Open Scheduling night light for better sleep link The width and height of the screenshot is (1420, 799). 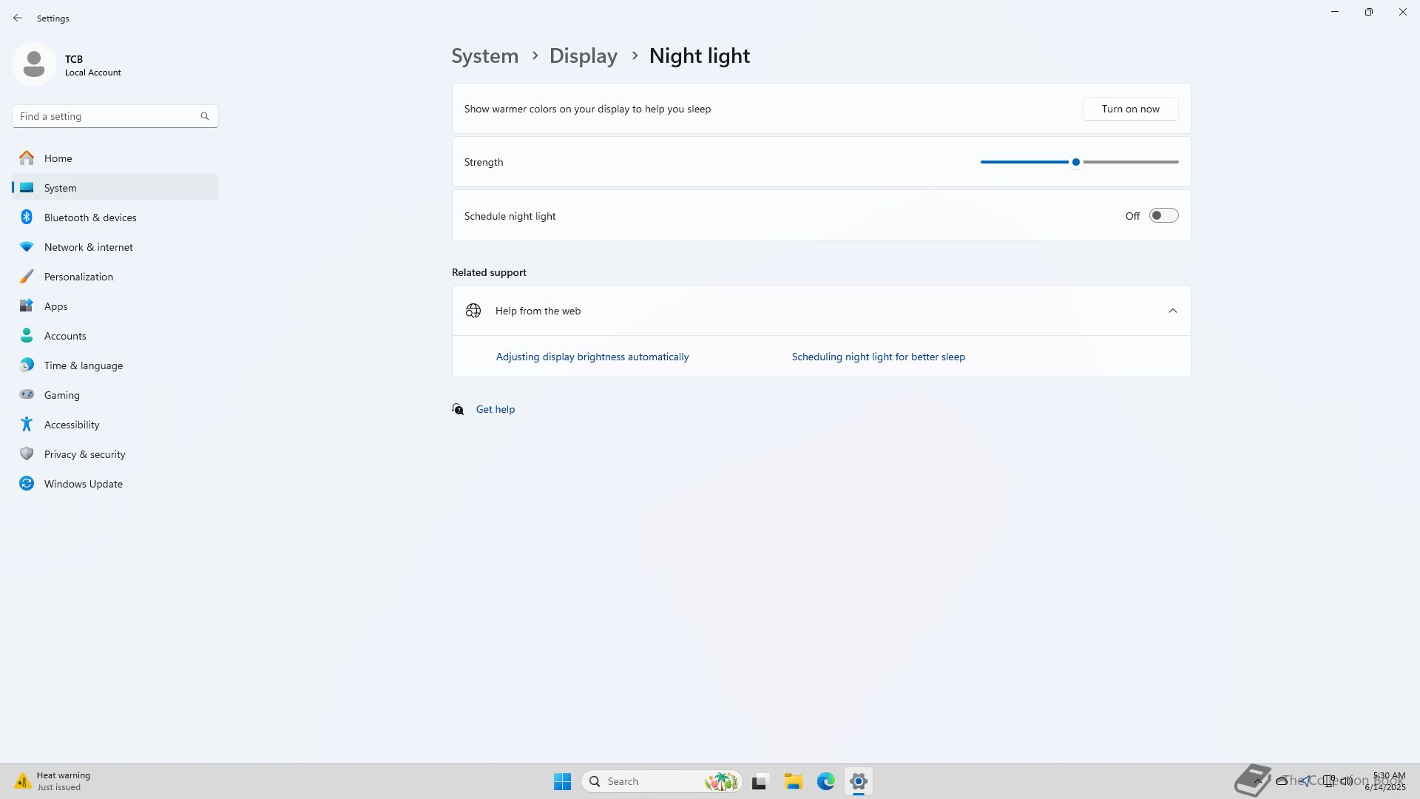pos(878,357)
